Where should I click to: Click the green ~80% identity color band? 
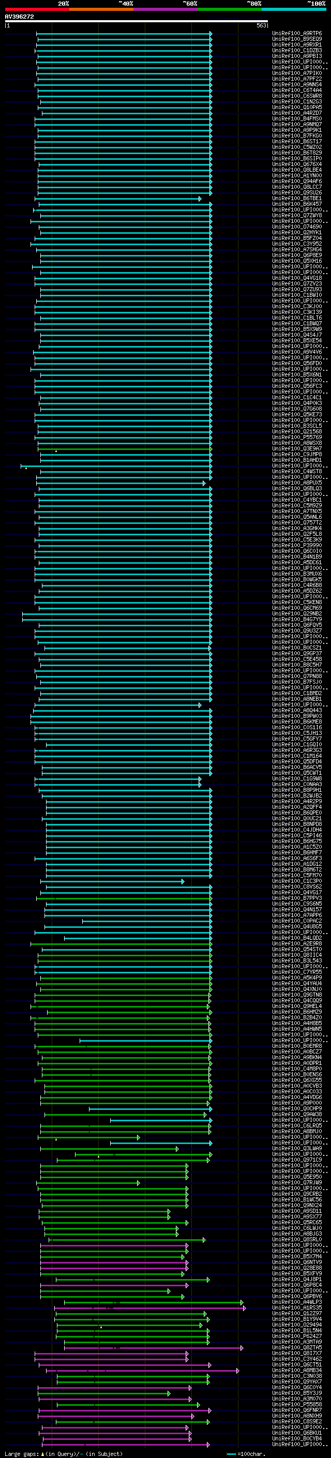(x=230, y=10)
